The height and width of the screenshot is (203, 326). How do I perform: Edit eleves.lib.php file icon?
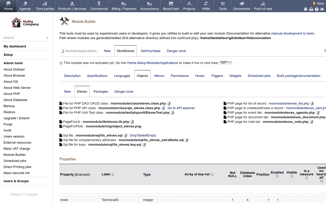click(x=132, y=122)
